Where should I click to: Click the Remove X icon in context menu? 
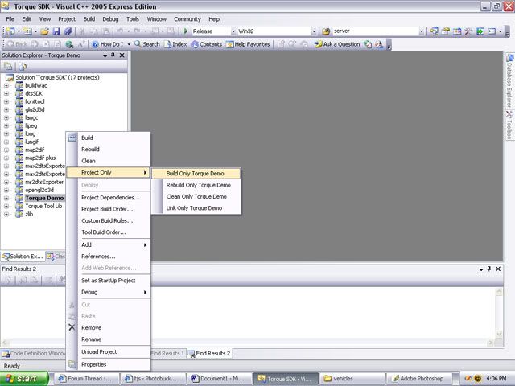(x=72, y=327)
